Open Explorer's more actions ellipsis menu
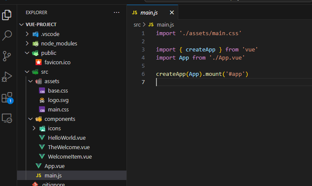Screen dimensions: 312x186 [x=117, y=12]
